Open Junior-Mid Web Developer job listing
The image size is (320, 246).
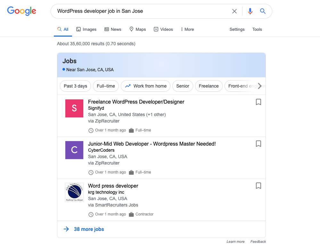152,144
